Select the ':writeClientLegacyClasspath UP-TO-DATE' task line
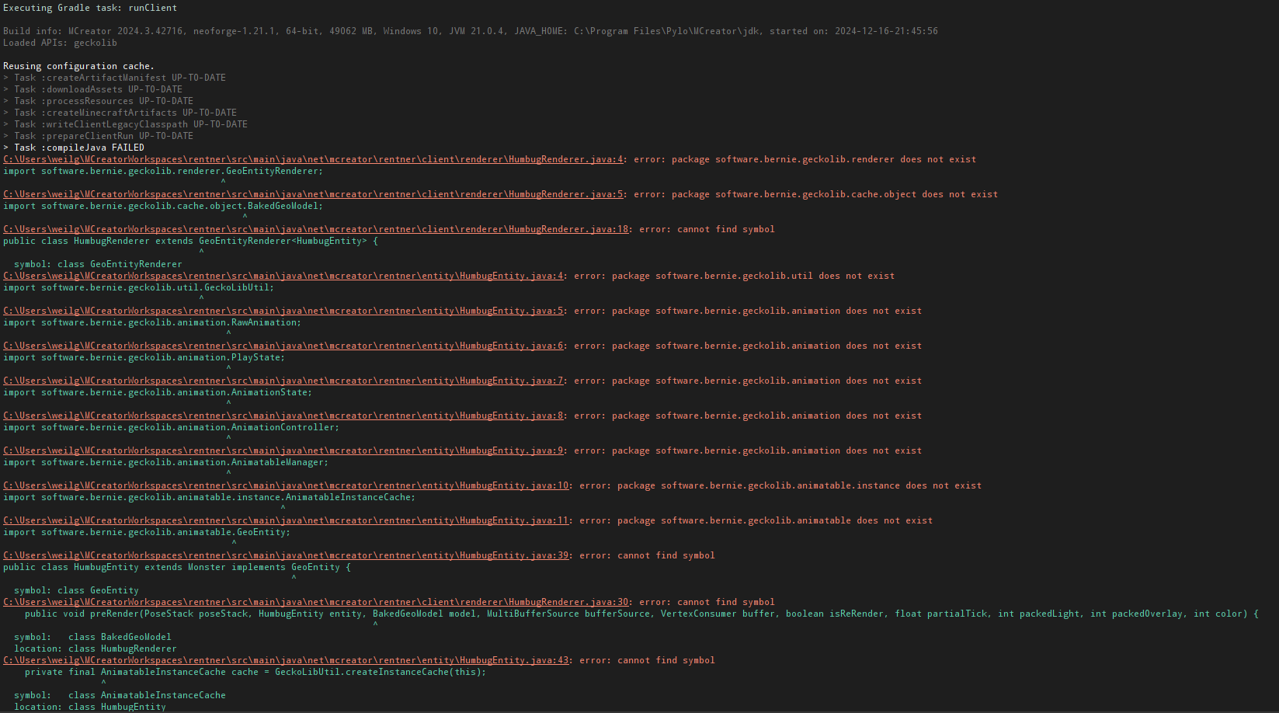 click(125, 124)
